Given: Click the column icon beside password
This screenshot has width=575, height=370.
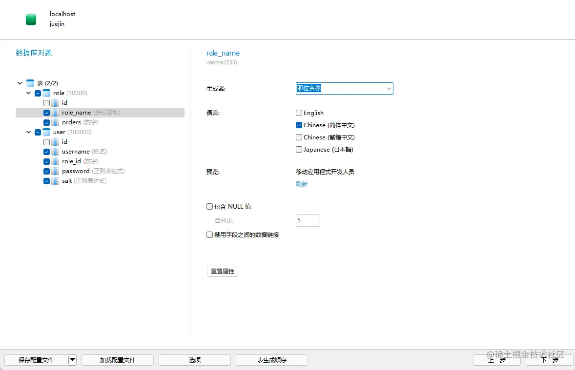Looking at the screenshot, I should click(55, 171).
